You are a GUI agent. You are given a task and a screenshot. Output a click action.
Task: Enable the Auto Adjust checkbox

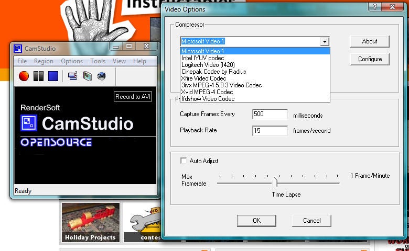coord(184,161)
